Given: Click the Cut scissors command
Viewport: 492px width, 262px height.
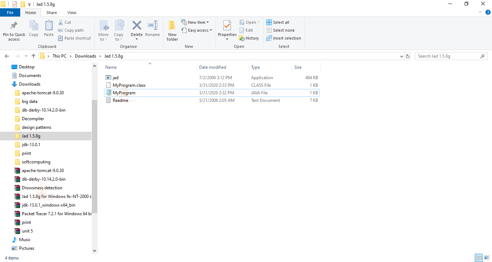Looking at the screenshot, I should [65, 22].
